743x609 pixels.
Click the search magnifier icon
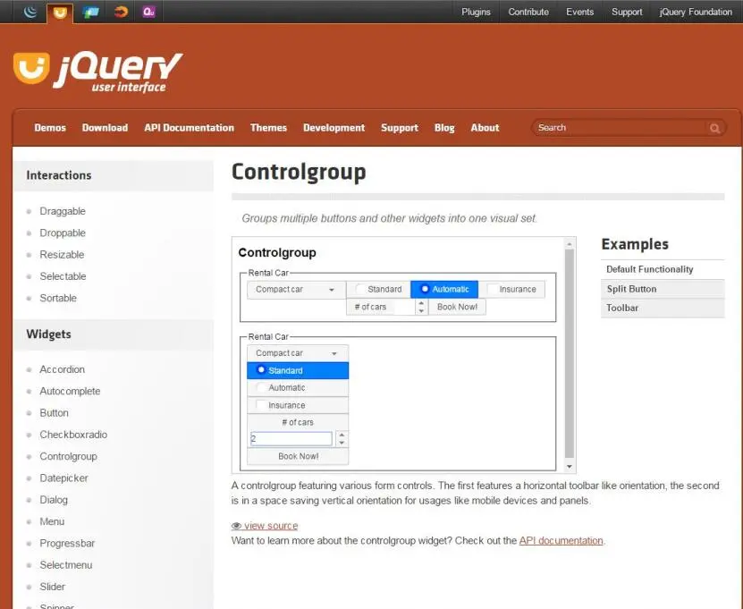tap(714, 128)
